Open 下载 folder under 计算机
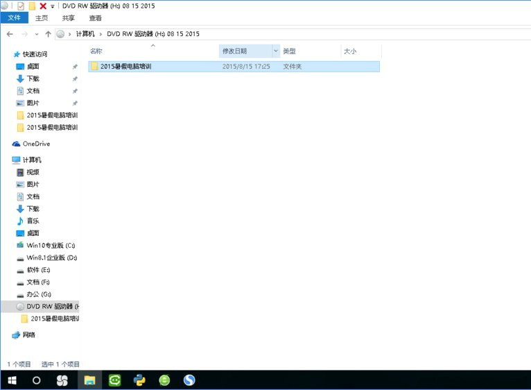The height and width of the screenshot is (390, 531). 33,209
